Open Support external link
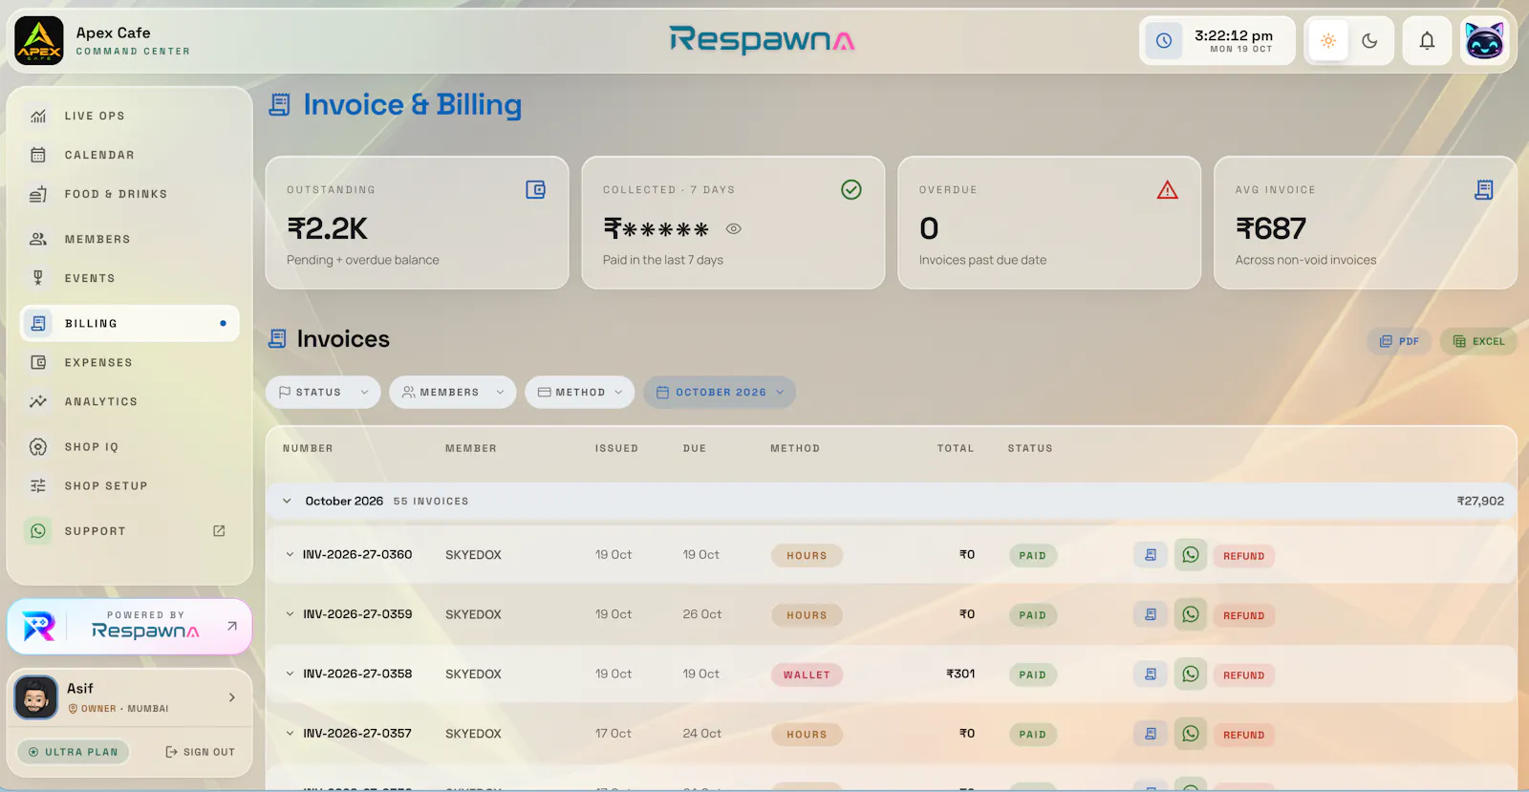The width and height of the screenshot is (1529, 792). point(130,530)
